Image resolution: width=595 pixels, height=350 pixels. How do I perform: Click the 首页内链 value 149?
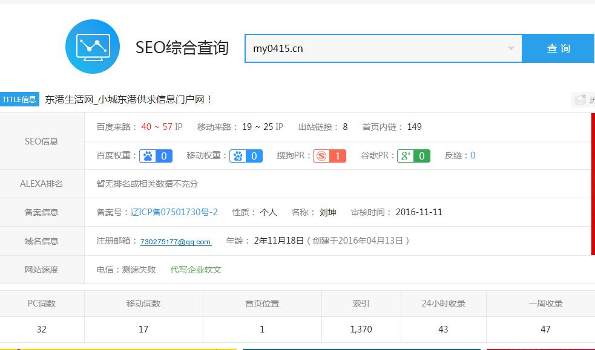[415, 127]
